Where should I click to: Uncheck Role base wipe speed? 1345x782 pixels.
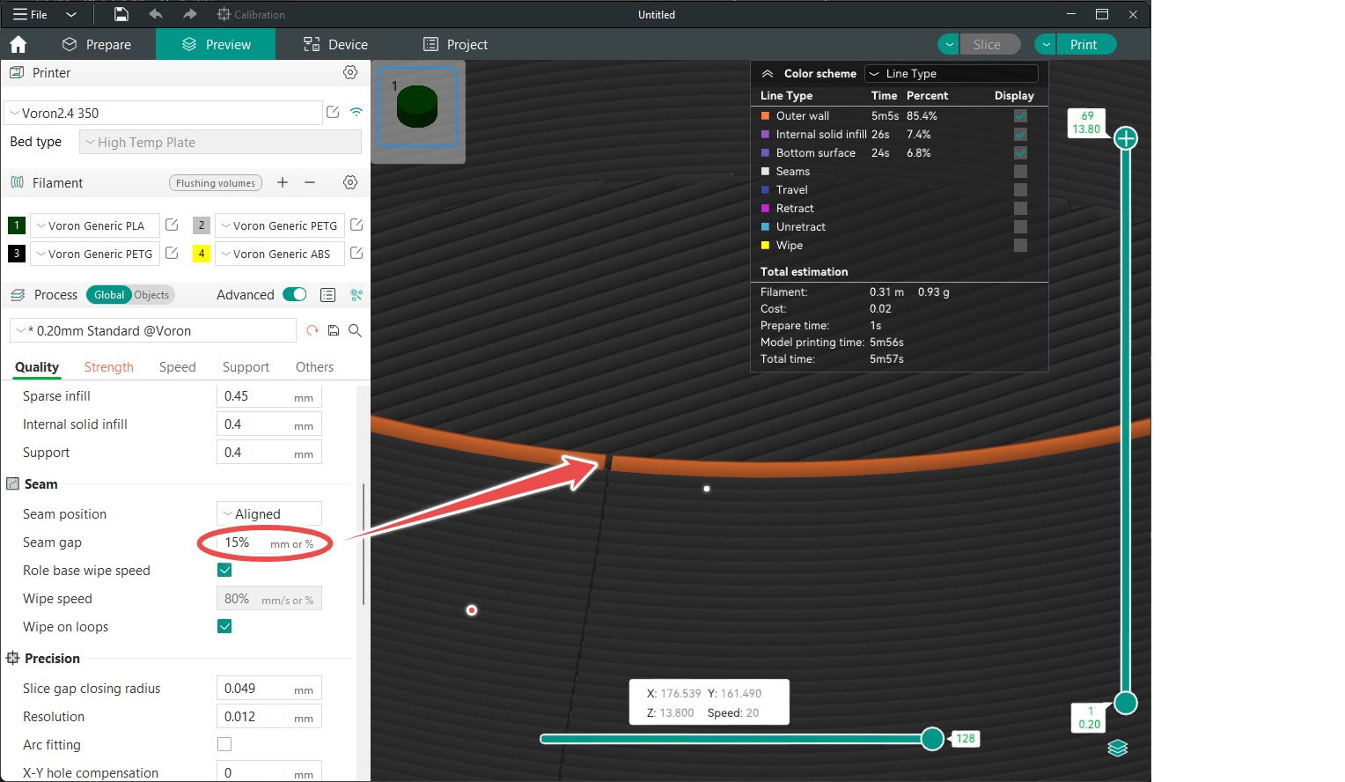point(224,570)
